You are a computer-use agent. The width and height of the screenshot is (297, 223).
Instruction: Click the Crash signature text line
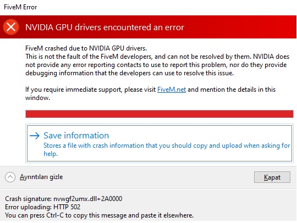tap(64, 199)
